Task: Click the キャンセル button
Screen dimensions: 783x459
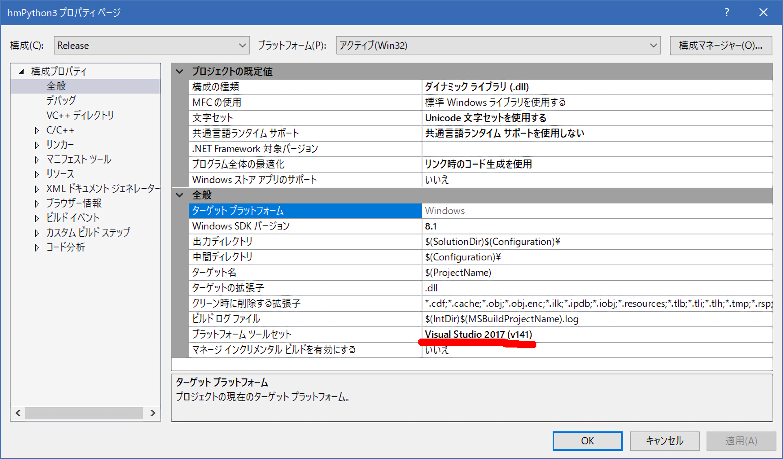Action: pyautogui.click(x=664, y=441)
